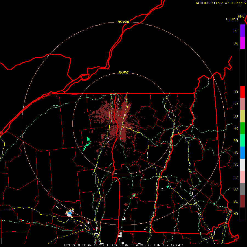
Task: Click the DS legend label
Action: [235, 165]
